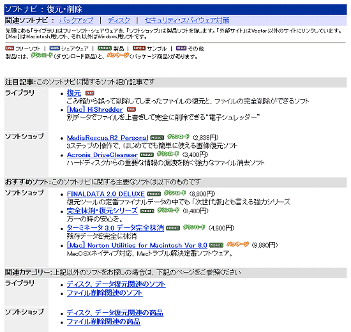Viewport: 351px width, 332px height.
Task: Click ダウンロード badge beside FINALDATA 2.0 DELUXE
Action: 175,193
